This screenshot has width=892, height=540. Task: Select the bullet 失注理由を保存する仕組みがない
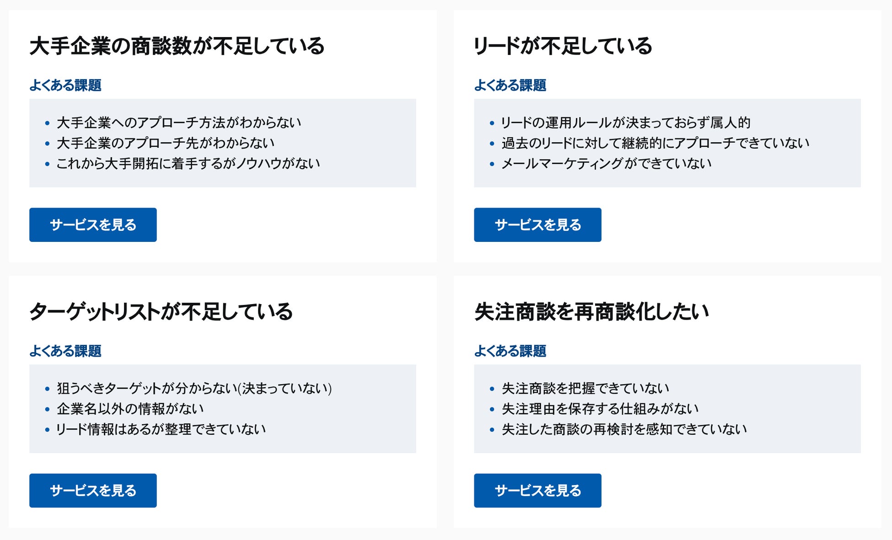[x=600, y=409]
